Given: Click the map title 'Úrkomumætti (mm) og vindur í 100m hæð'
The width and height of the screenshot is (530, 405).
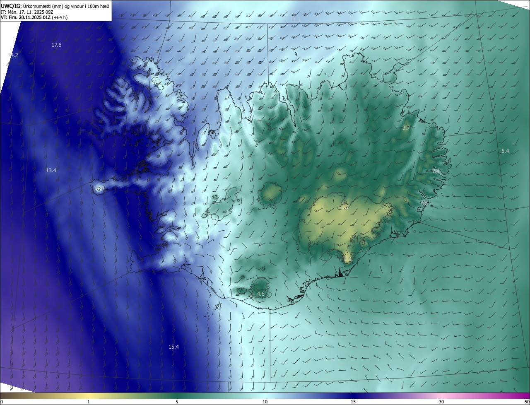Looking at the screenshot, I should click(65, 6).
